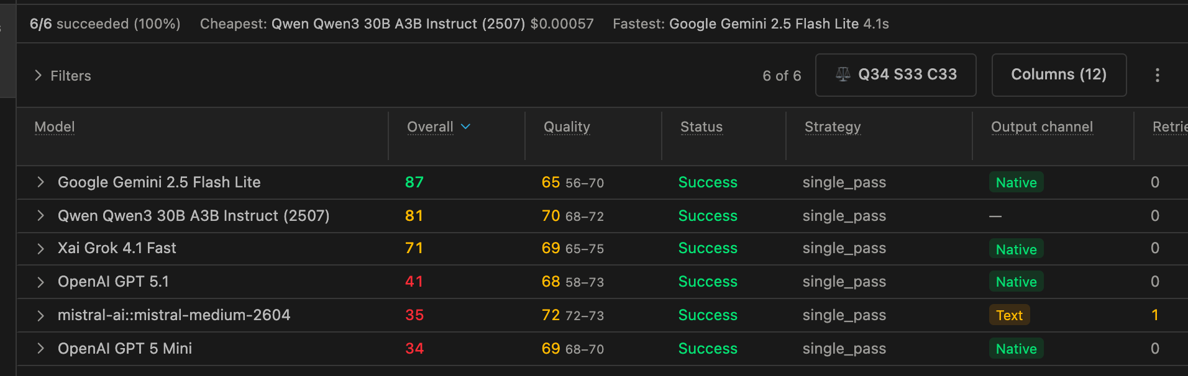Expand the OpenAI GPT 5.1 row

(x=40, y=282)
